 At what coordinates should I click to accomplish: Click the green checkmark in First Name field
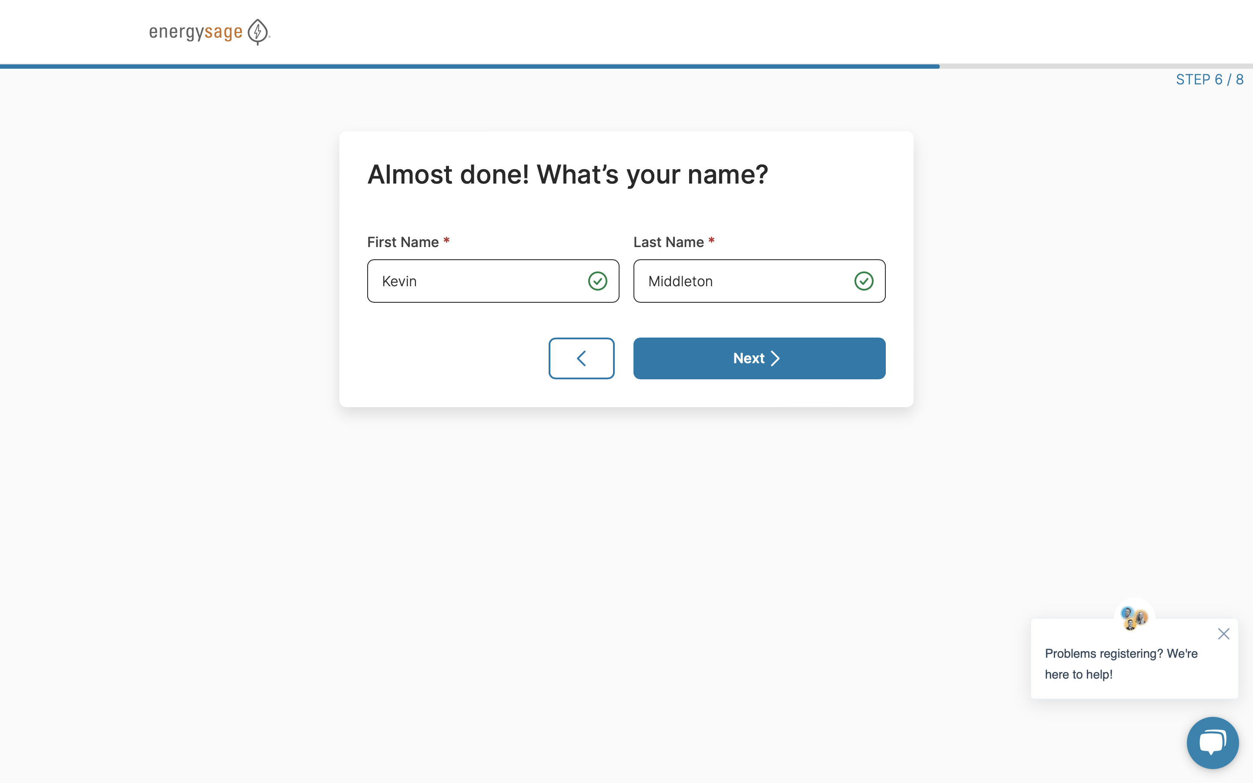[x=597, y=281]
